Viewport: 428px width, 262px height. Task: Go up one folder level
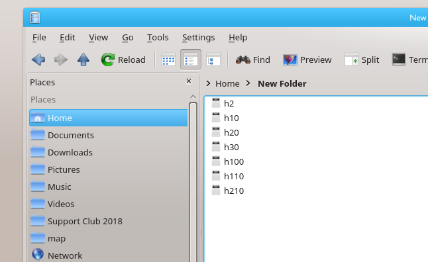point(83,60)
